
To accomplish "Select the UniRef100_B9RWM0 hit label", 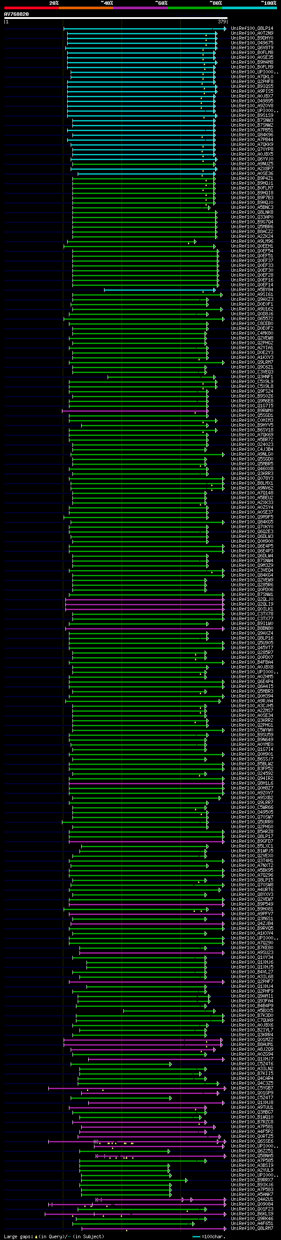I will click(x=252, y=410).
